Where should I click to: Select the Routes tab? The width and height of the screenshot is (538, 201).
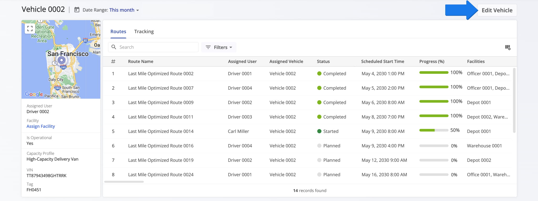pyautogui.click(x=118, y=31)
